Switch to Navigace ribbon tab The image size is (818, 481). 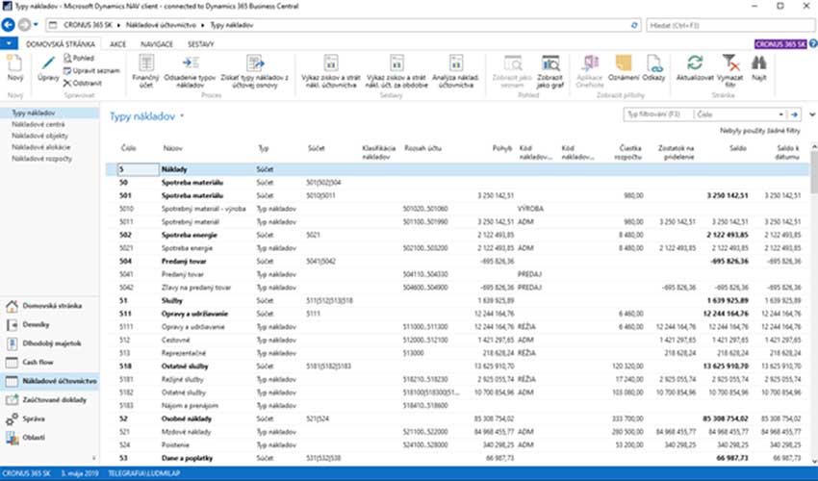[157, 44]
